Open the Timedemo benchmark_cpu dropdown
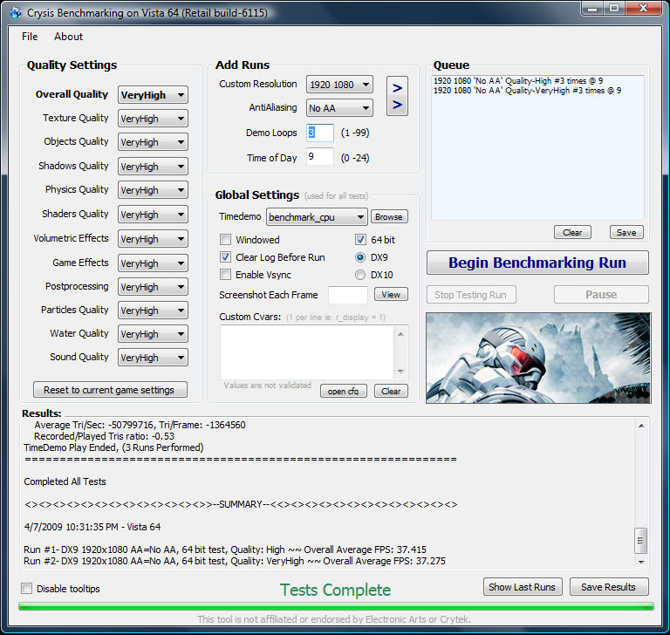The image size is (670, 635). (317, 217)
